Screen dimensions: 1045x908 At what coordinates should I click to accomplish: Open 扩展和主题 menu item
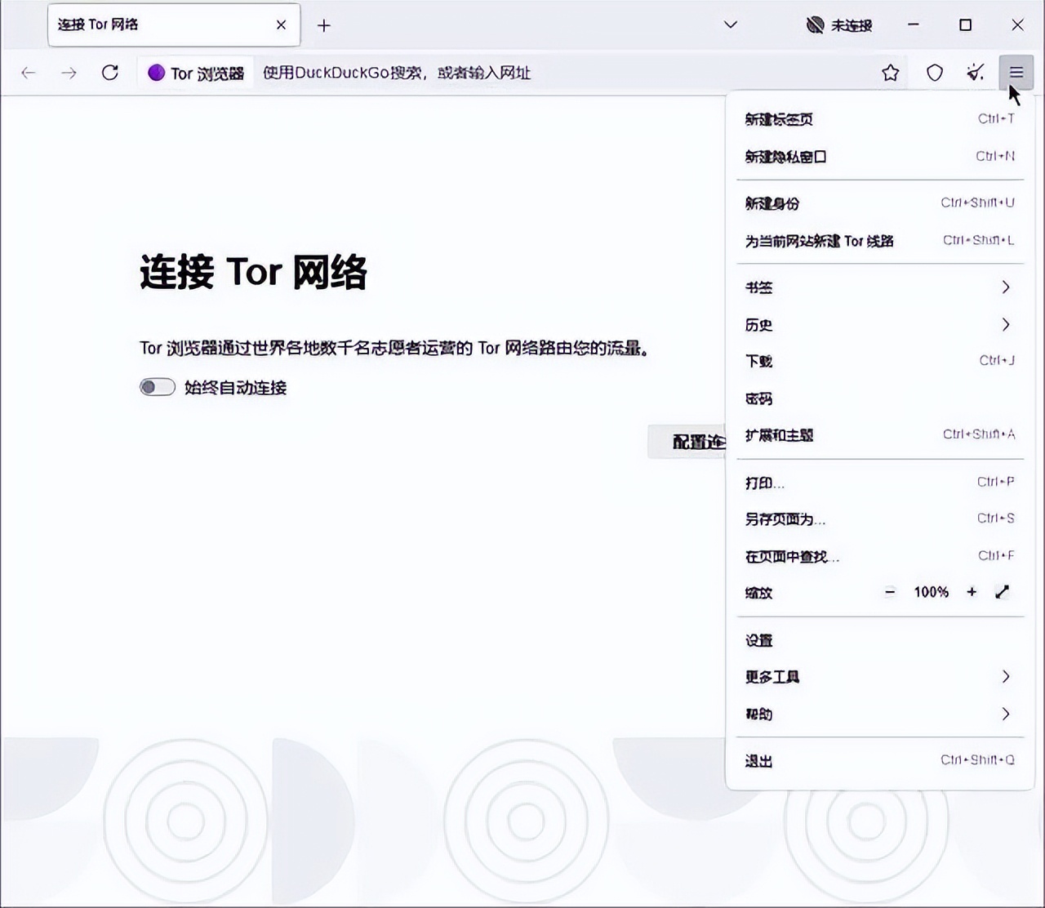pos(879,435)
